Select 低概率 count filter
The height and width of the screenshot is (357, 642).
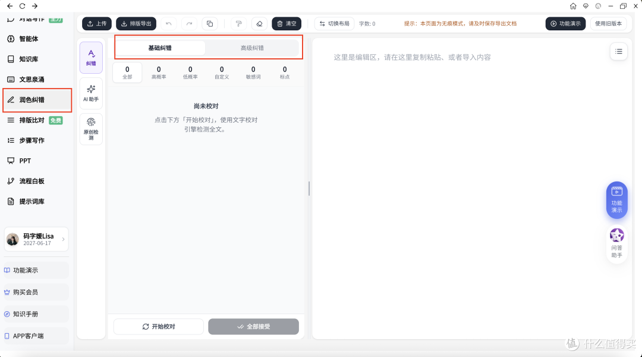190,73
